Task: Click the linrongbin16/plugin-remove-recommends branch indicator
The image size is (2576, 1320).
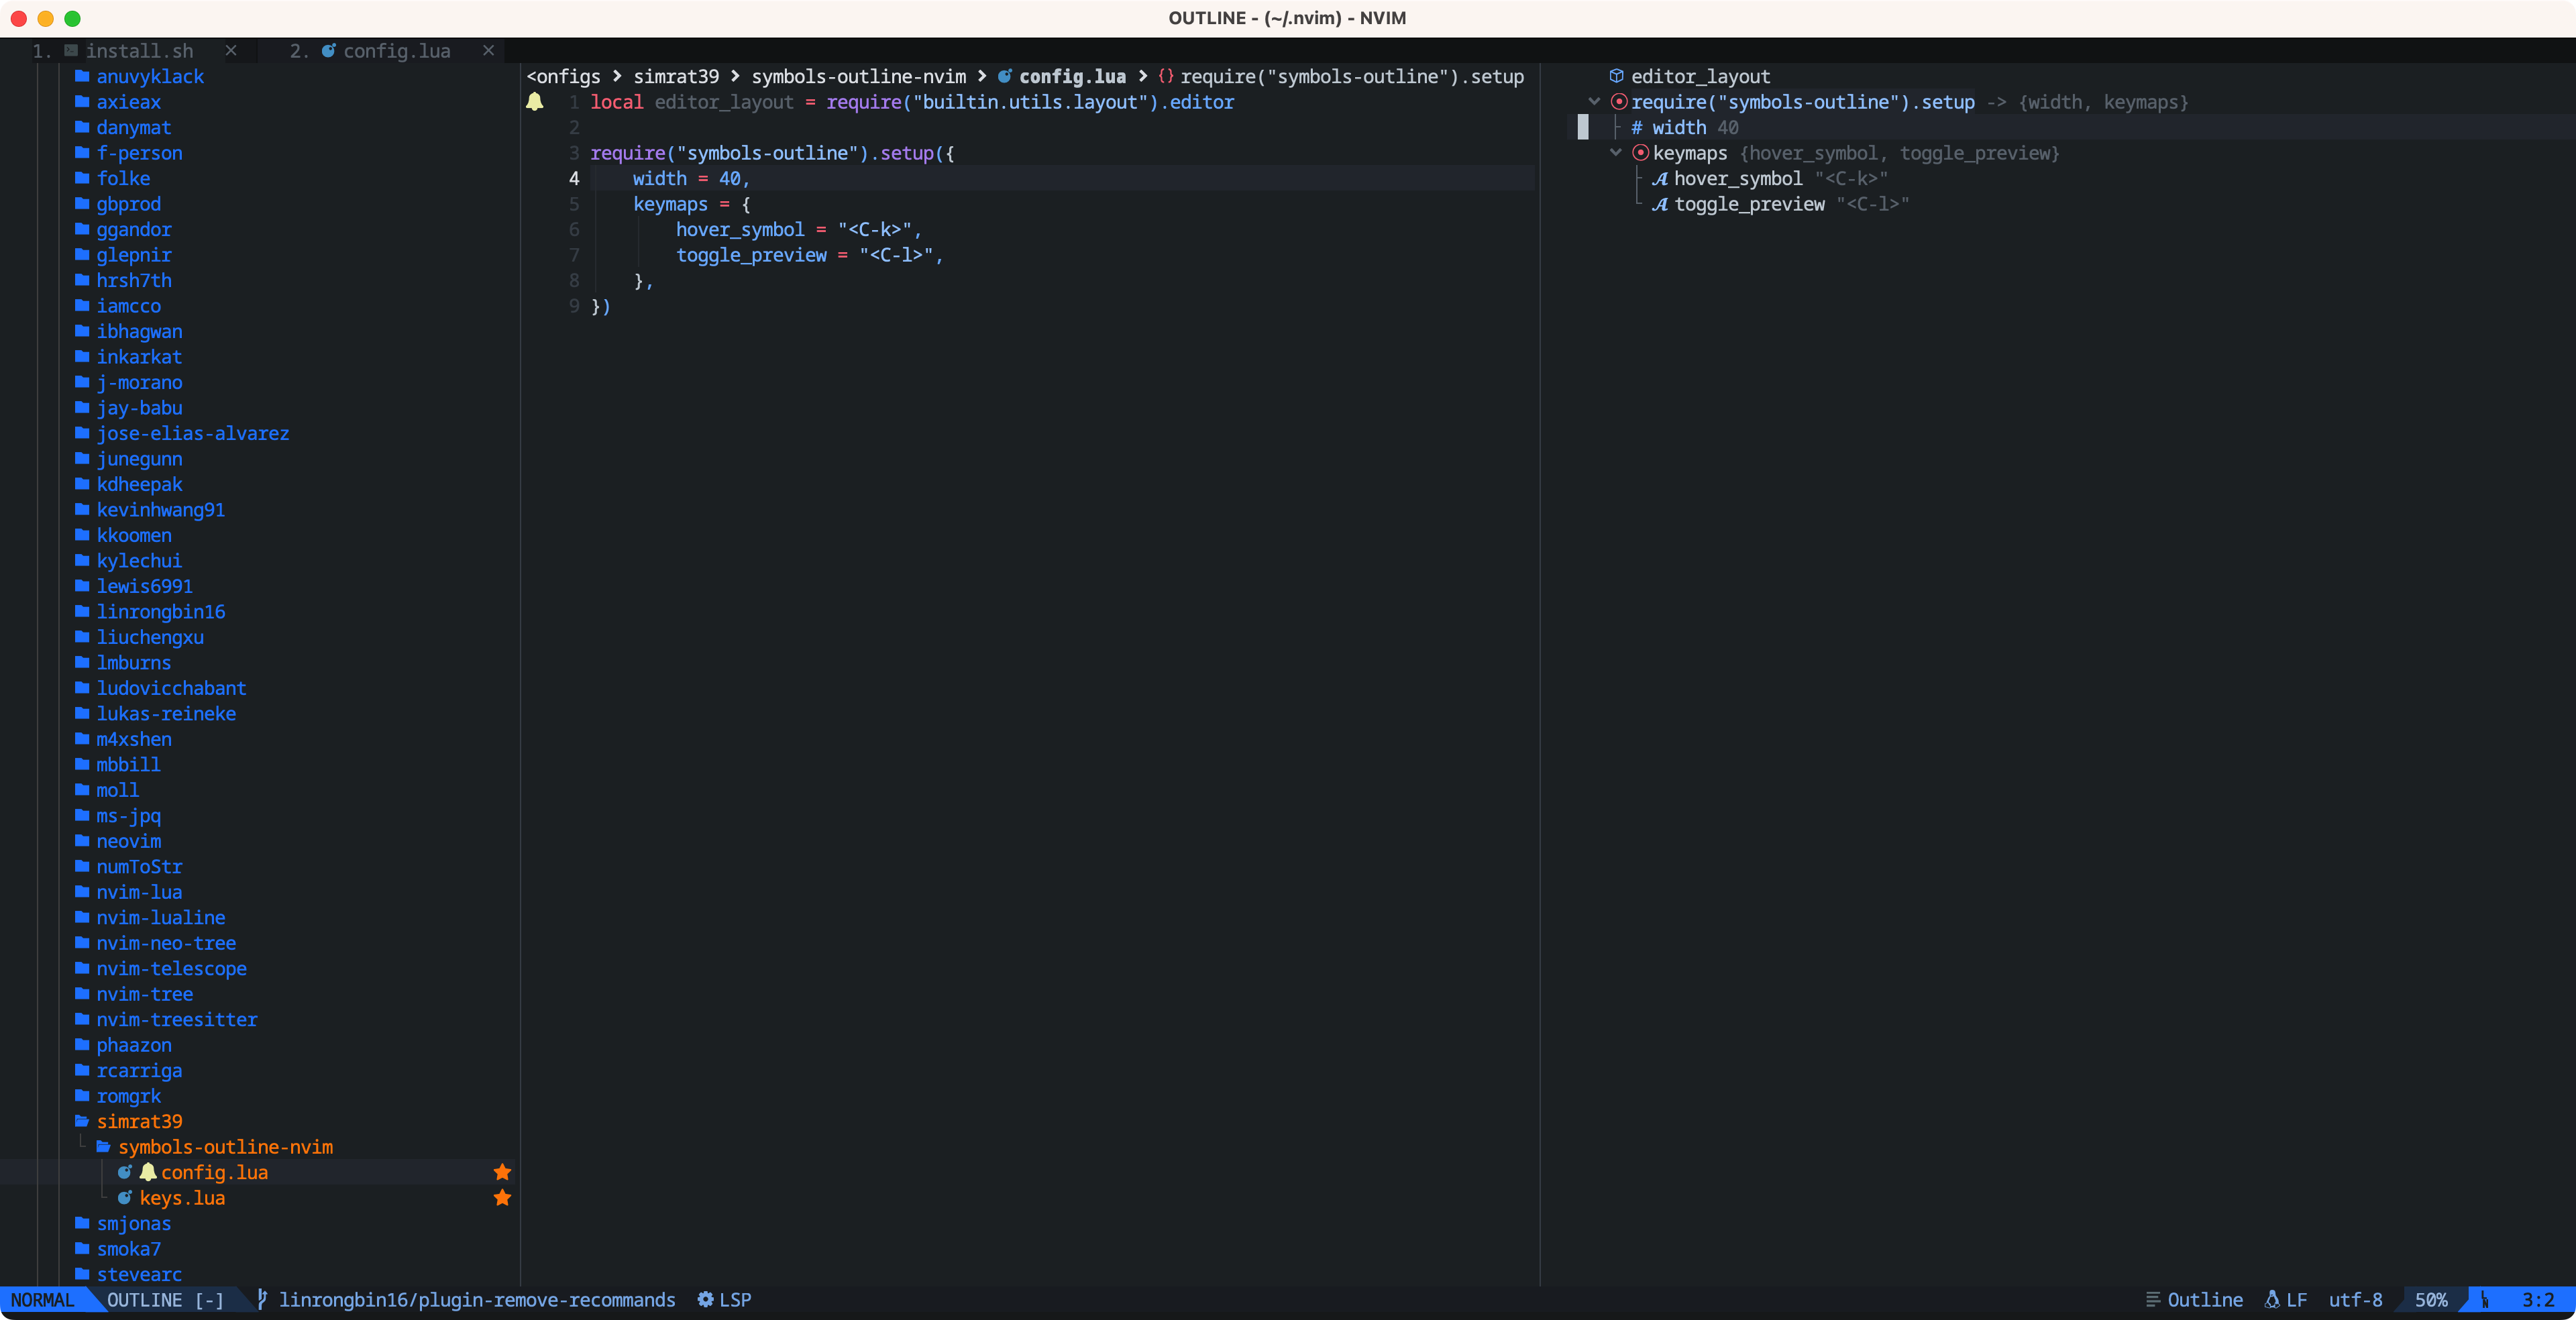Action: (x=478, y=1300)
